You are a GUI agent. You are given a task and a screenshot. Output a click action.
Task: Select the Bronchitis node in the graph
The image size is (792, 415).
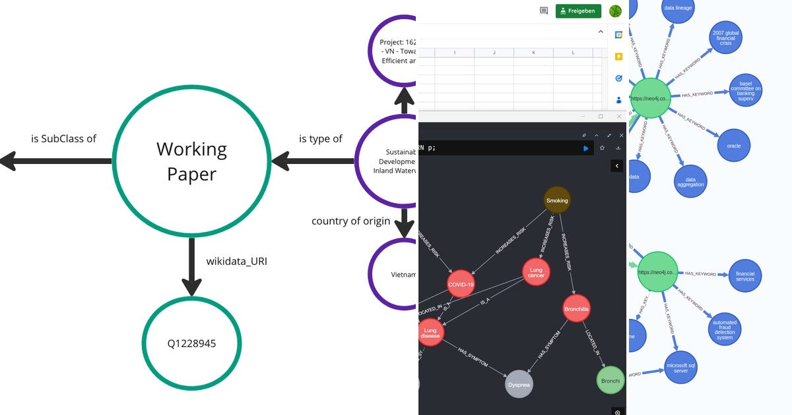[x=576, y=308]
